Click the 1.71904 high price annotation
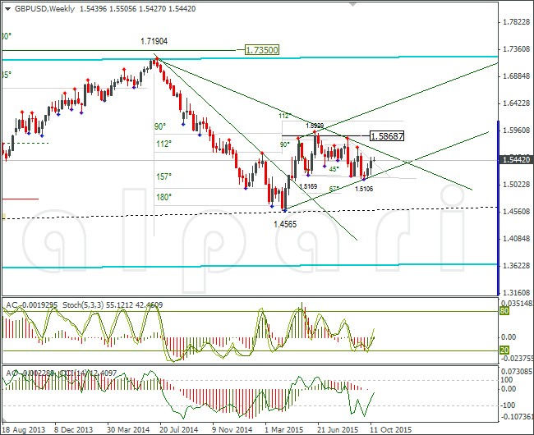Image resolution: width=534 pixels, height=435 pixels. tap(154, 42)
